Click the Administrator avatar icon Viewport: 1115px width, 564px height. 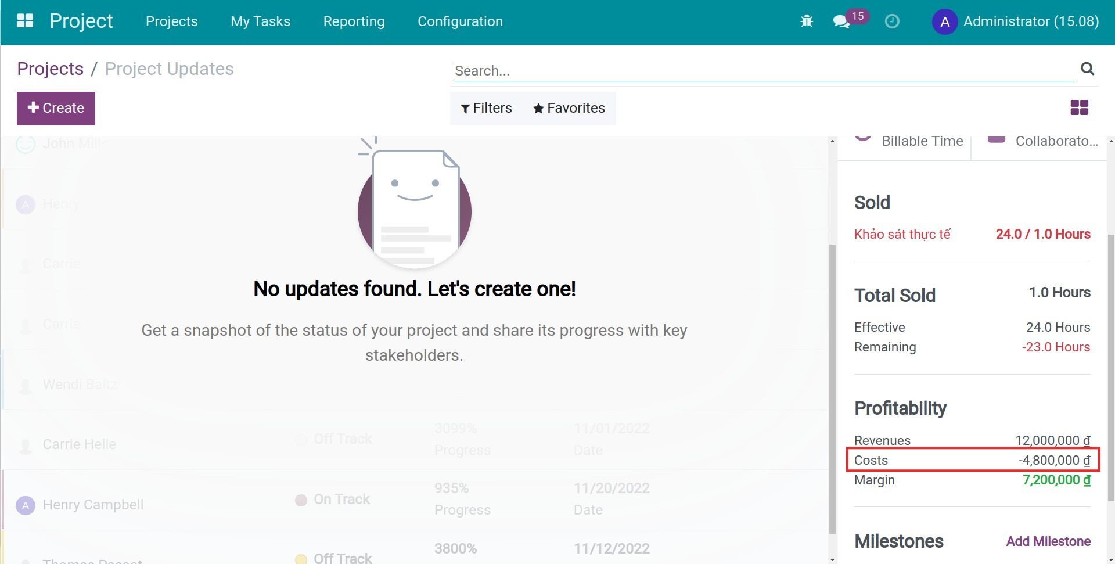pos(944,22)
